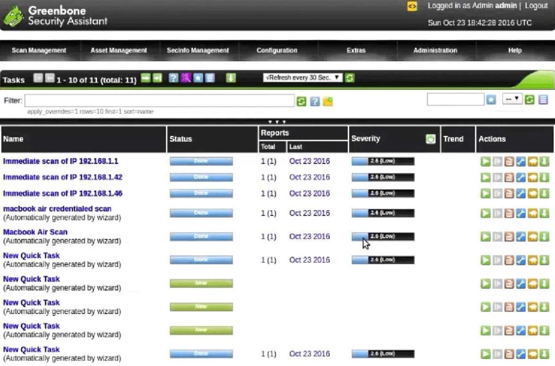The height and width of the screenshot is (366, 555).
Task: Click yellow code icon beside Logged in text
Action: 412,6
